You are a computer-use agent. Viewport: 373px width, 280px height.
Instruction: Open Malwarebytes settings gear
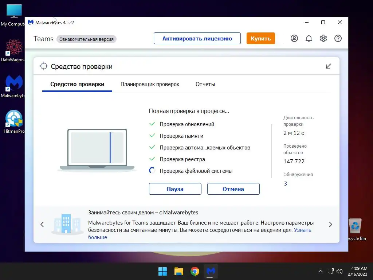click(x=323, y=38)
